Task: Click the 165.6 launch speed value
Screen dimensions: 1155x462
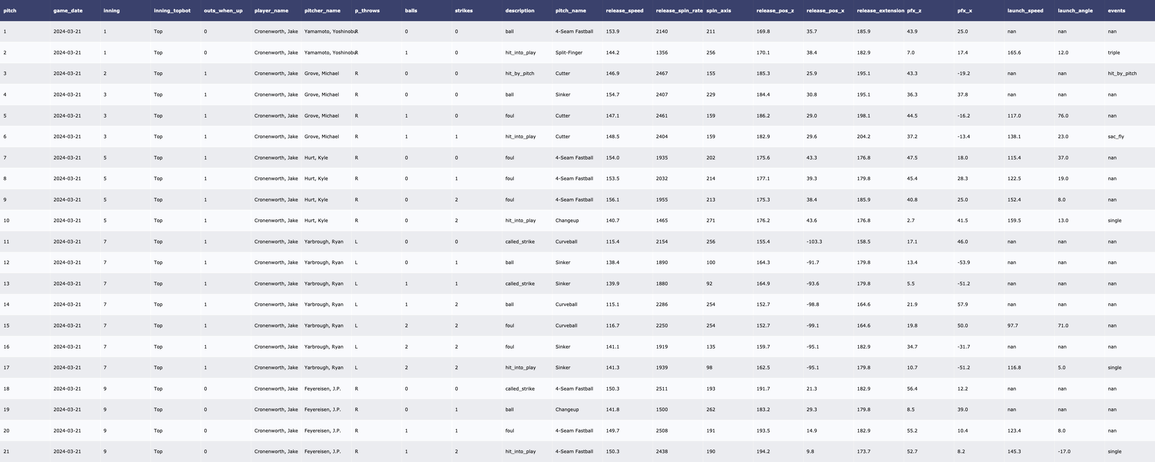Action: [x=1014, y=53]
